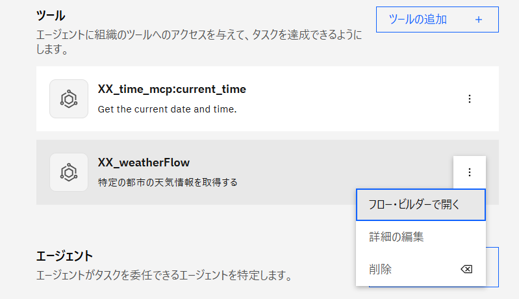Click the XX_time_mcp:current_time tool name
The width and height of the screenshot is (519, 299).
pyautogui.click(x=171, y=89)
